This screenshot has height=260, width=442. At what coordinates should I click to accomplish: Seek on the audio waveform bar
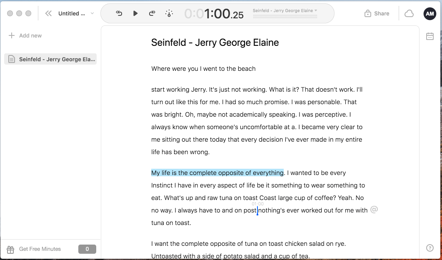tap(285, 16)
